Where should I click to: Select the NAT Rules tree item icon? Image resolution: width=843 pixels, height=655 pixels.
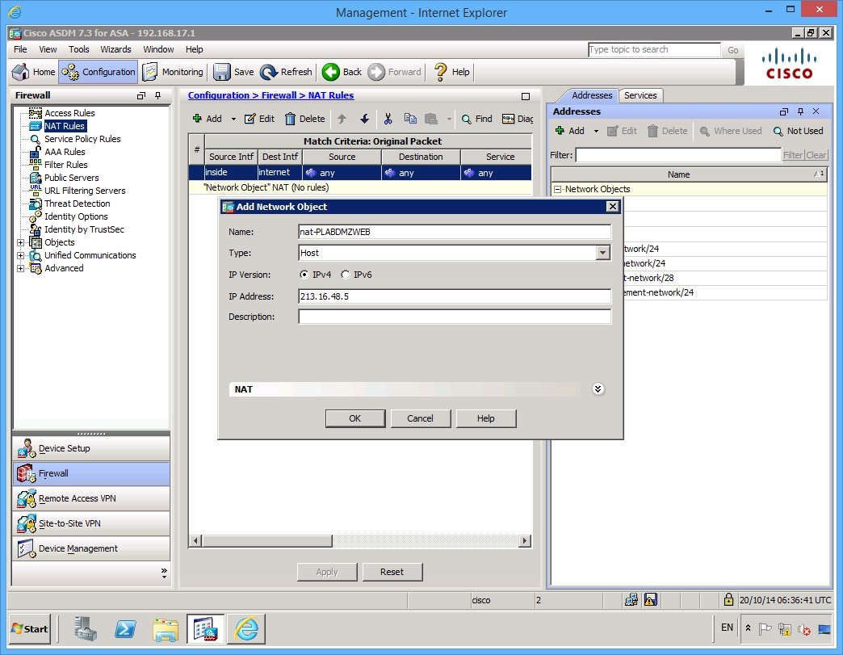click(x=34, y=126)
